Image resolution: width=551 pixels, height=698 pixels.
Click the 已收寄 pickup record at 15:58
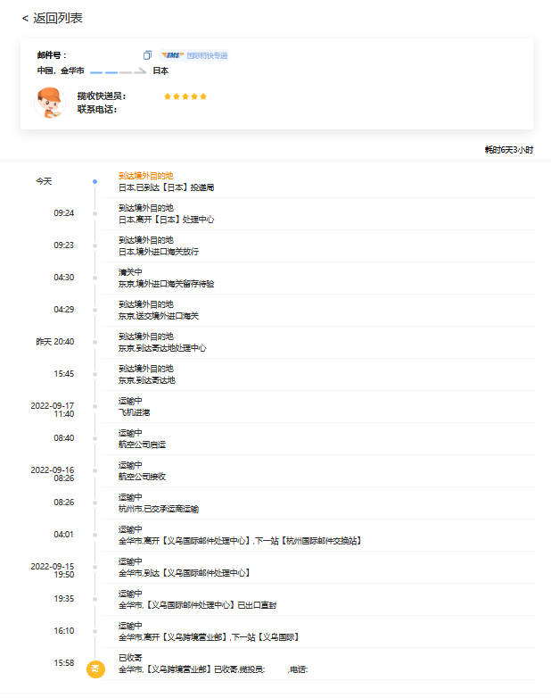pos(213,669)
